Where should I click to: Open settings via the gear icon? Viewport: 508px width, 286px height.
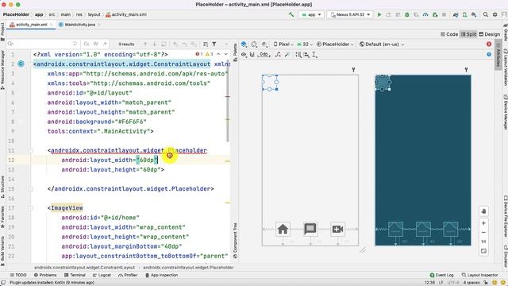495,14
